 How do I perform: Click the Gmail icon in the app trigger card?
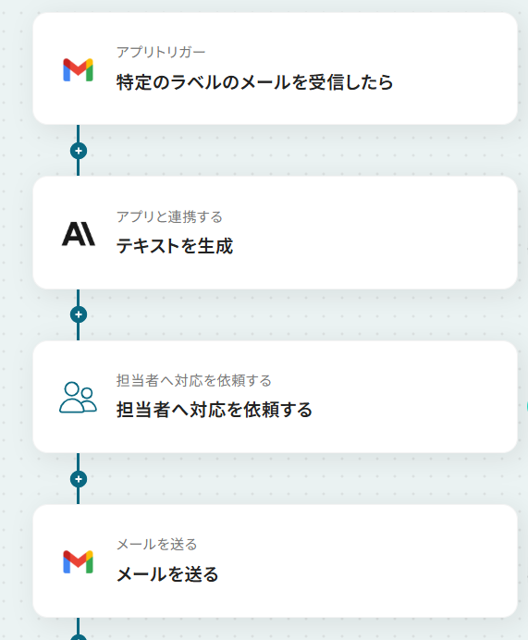click(x=78, y=69)
